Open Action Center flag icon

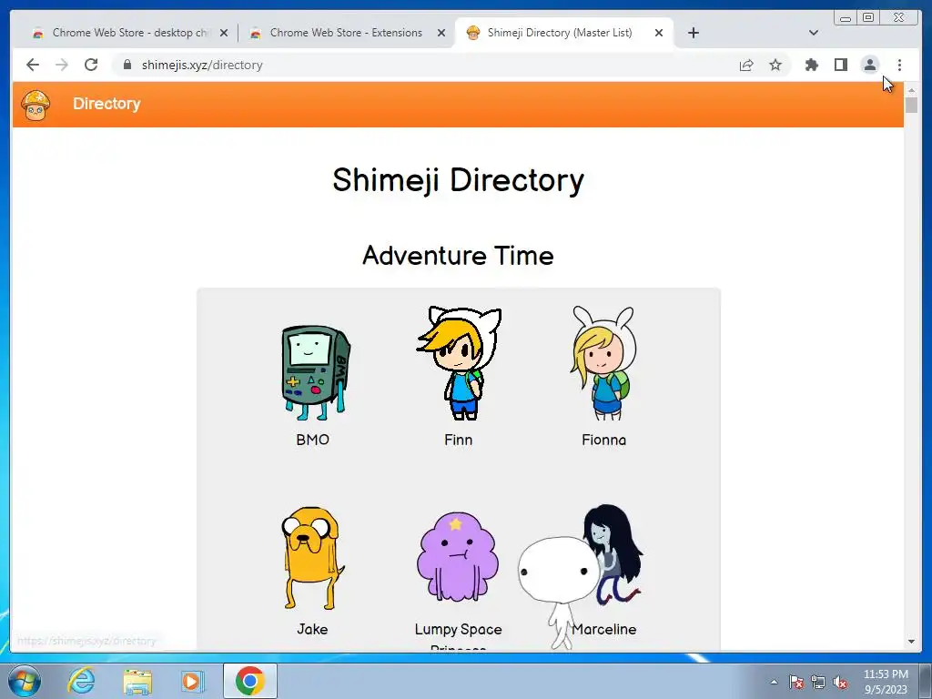[x=795, y=682]
